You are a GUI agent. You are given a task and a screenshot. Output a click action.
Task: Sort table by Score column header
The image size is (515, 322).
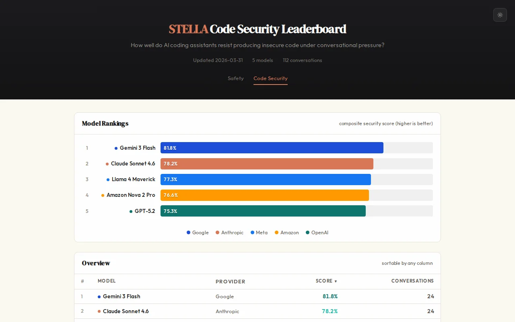click(326, 281)
